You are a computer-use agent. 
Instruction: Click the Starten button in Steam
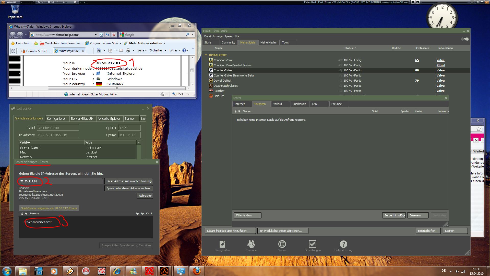click(x=455, y=231)
